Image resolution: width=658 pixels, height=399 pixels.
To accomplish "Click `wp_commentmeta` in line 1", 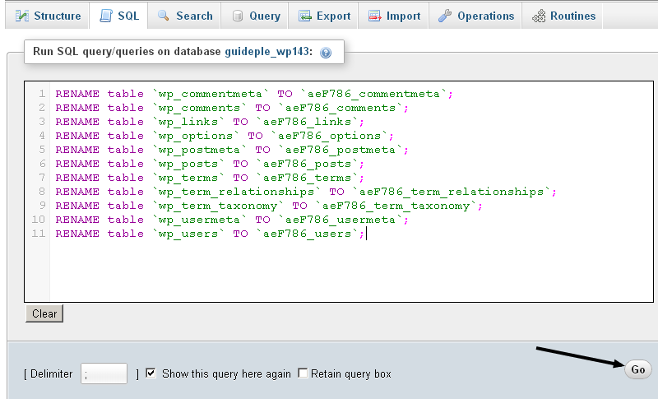I will point(211,94).
